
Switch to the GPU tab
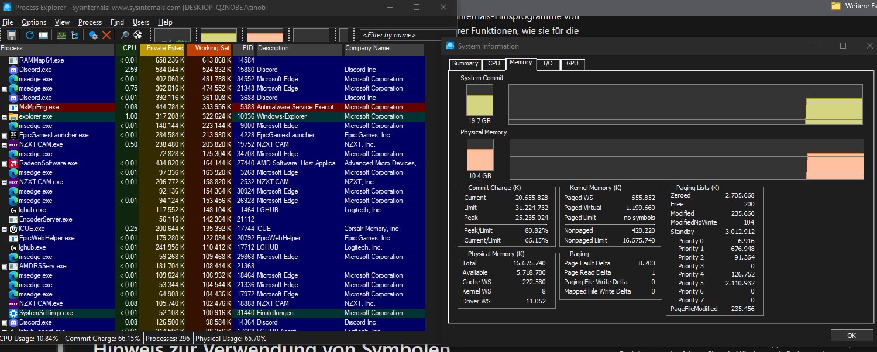[x=572, y=64]
